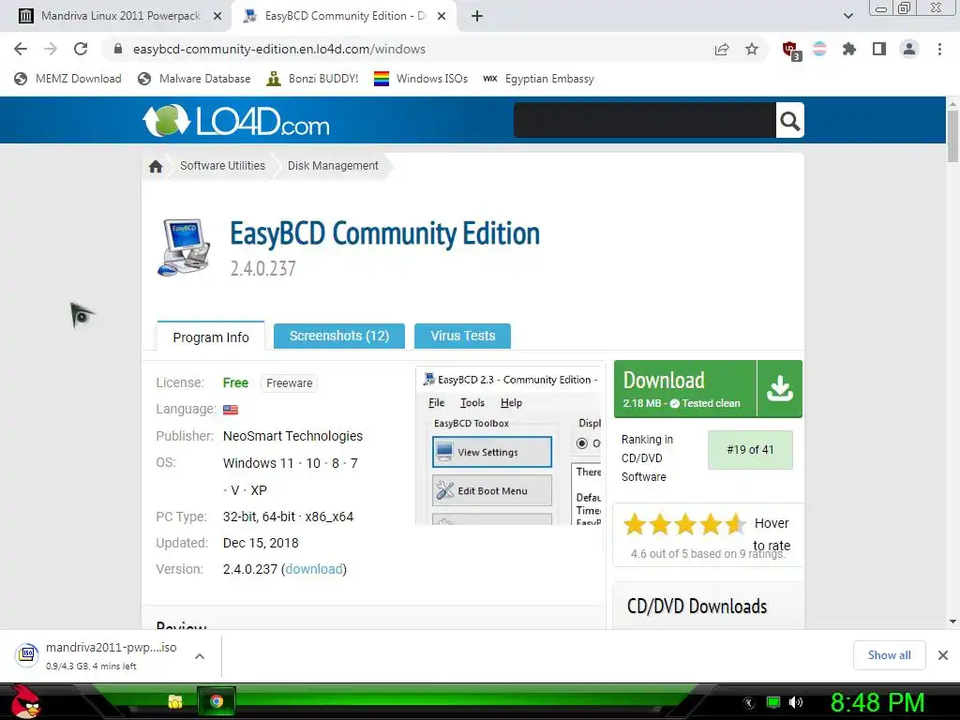This screenshot has width=960, height=720.
Task: Open the Disk Management breadcrumb
Action: 333,166
